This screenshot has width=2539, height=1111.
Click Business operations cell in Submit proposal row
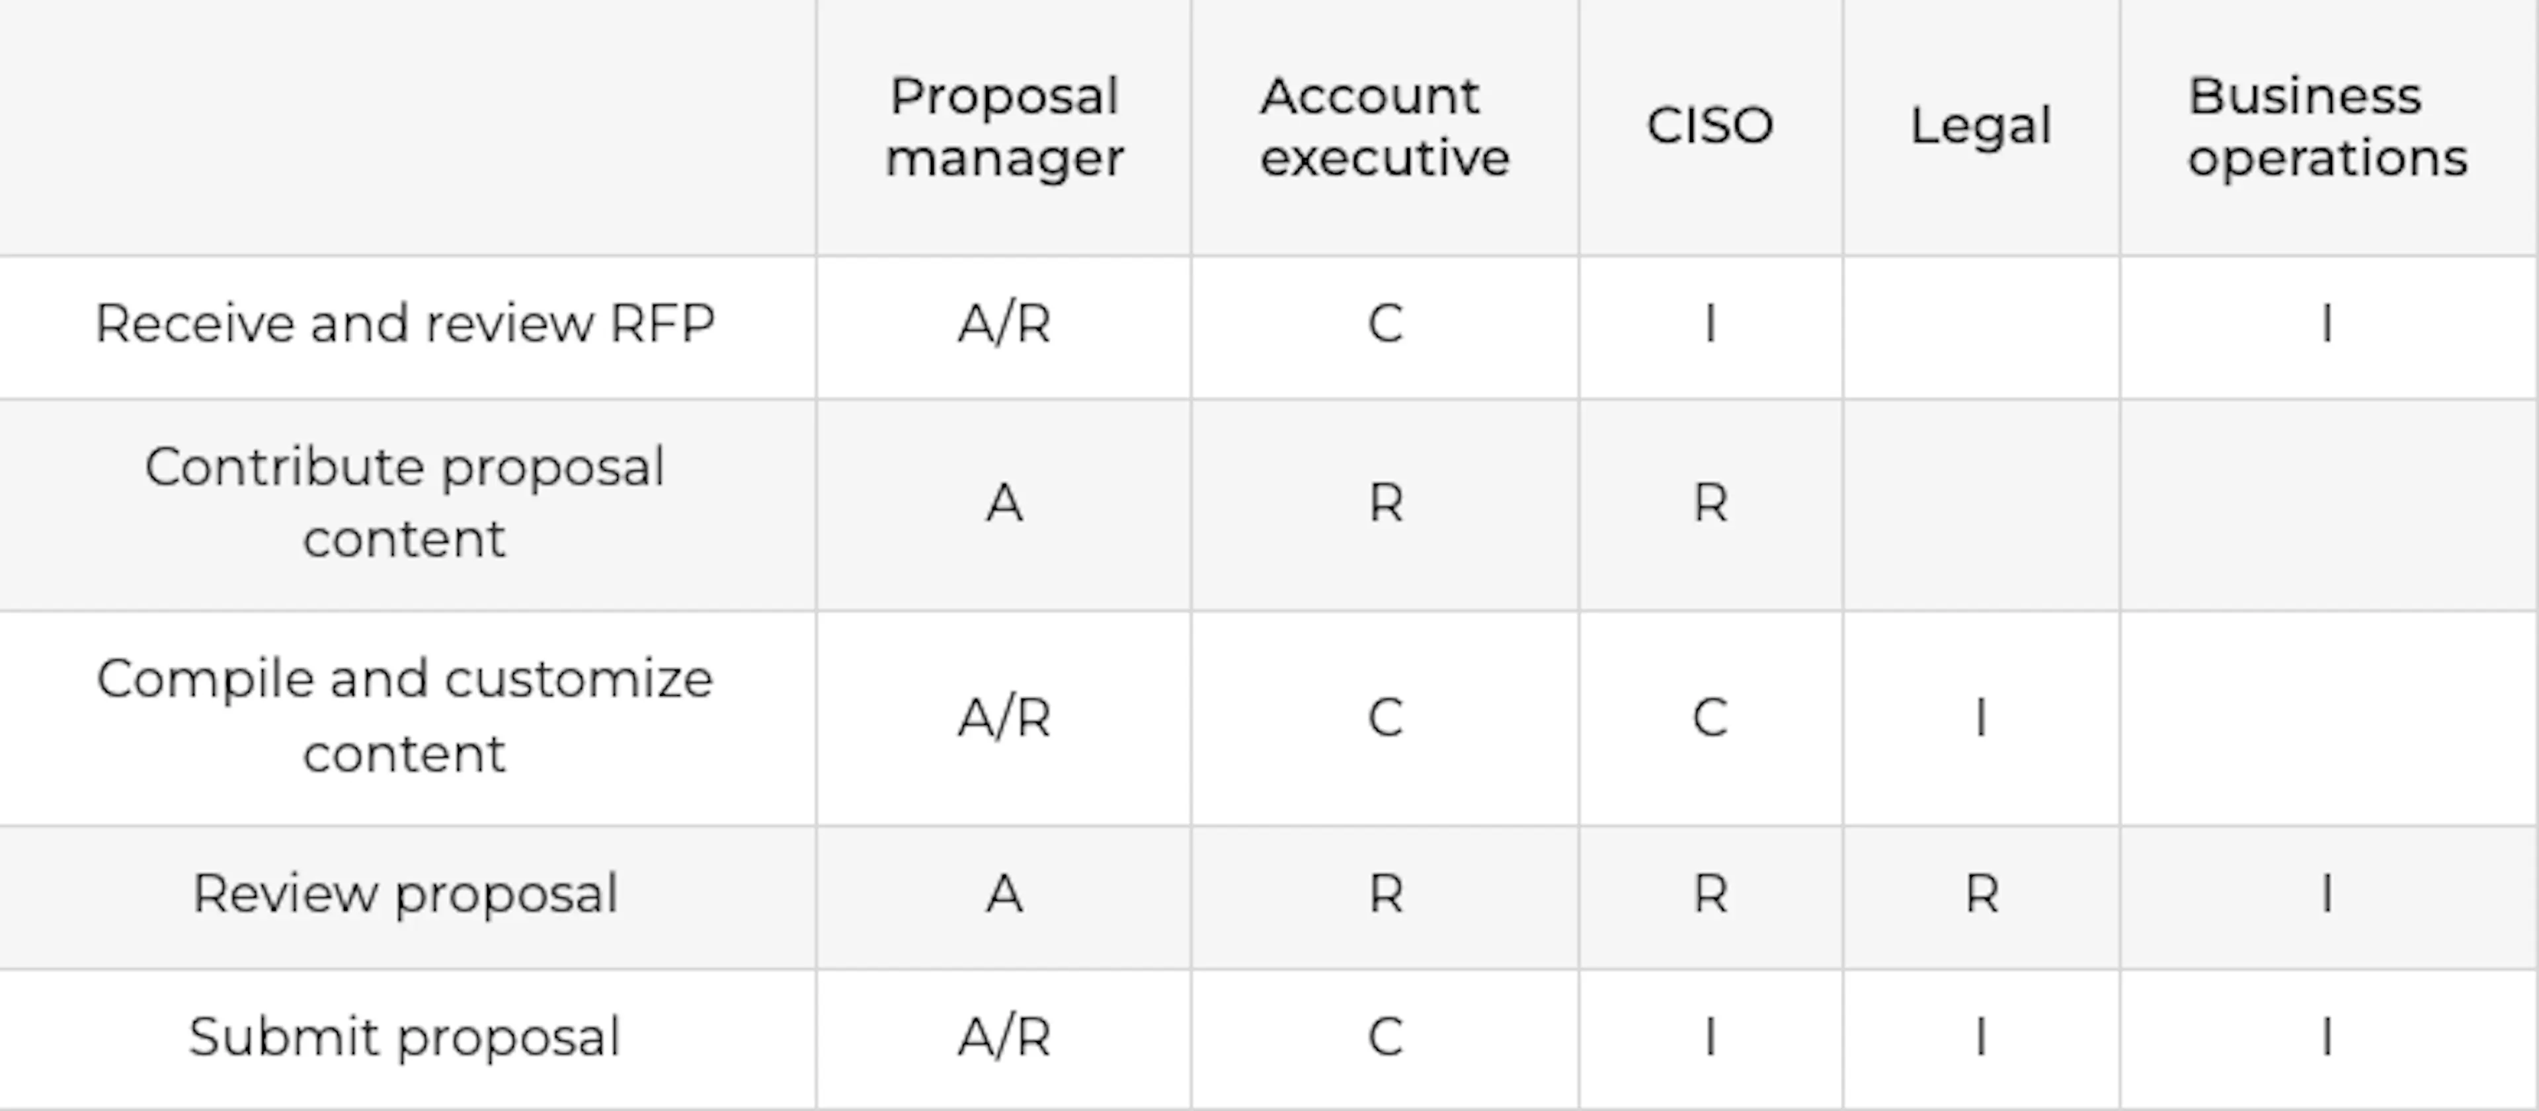pyautogui.click(x=2327, y=1037)
